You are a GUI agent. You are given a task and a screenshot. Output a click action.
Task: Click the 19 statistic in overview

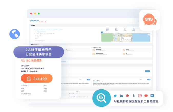133,29
